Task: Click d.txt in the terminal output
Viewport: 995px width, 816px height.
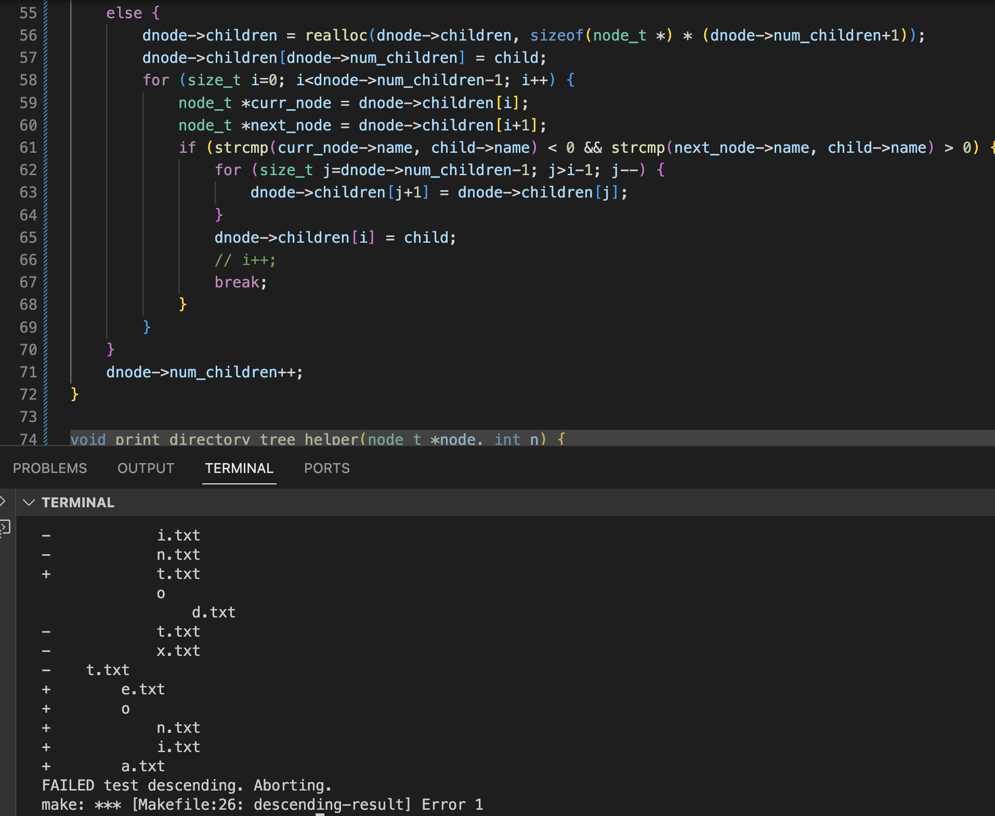Action: (x=213, y=612)
